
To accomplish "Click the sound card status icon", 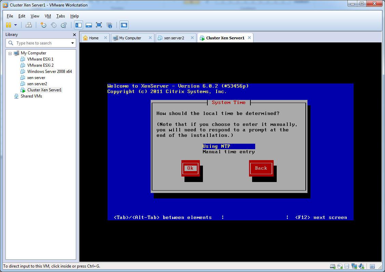I will click(x=361, y=266).
